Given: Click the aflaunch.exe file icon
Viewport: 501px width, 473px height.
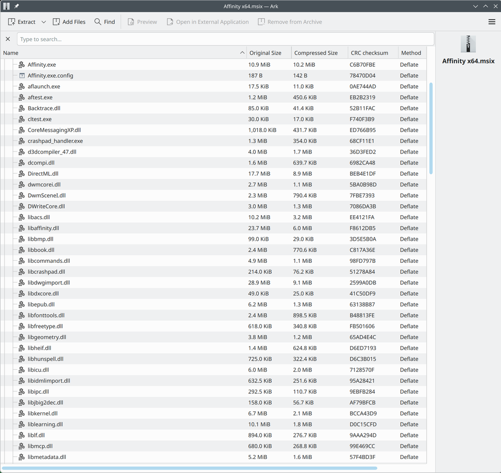Looking at the screenshot, I should [x=22, y=86].
